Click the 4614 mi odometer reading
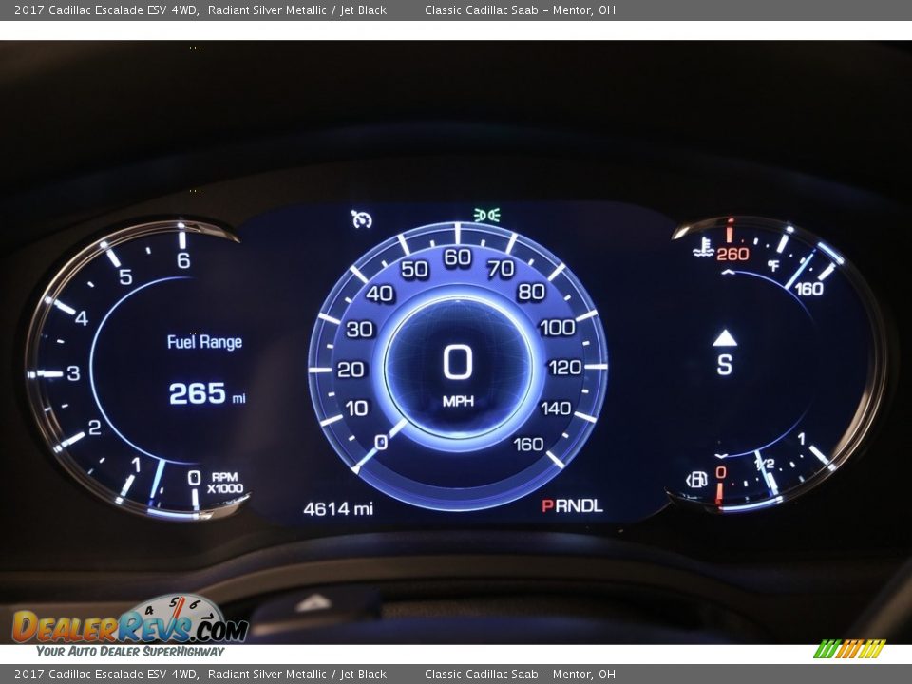 tap(338, 509)
